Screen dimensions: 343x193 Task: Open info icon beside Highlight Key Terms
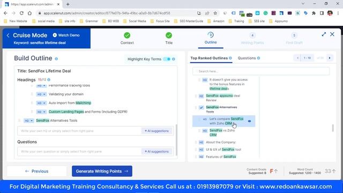tap(174, 59)
